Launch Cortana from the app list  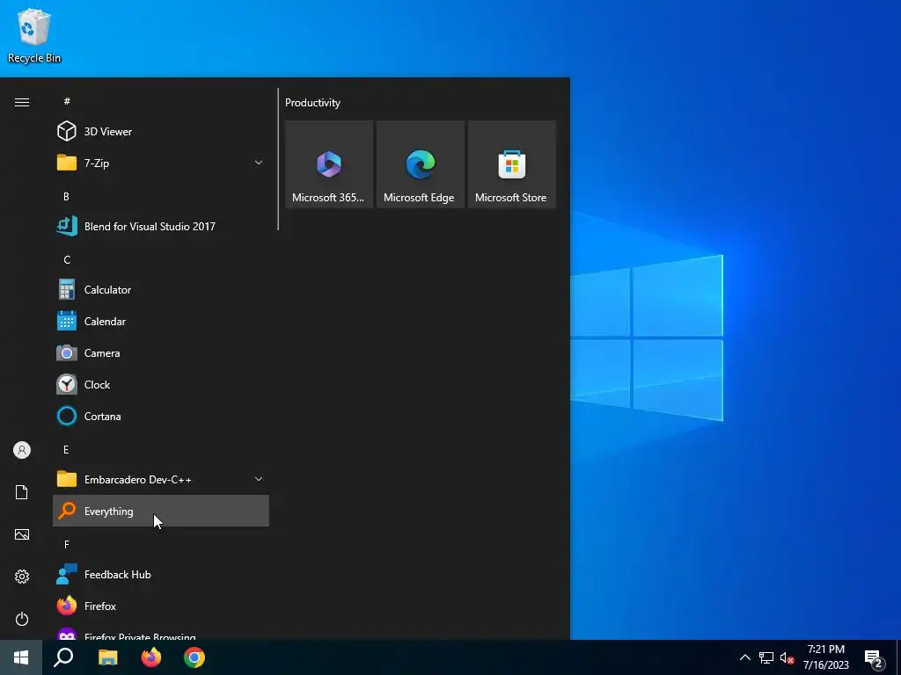161,416
